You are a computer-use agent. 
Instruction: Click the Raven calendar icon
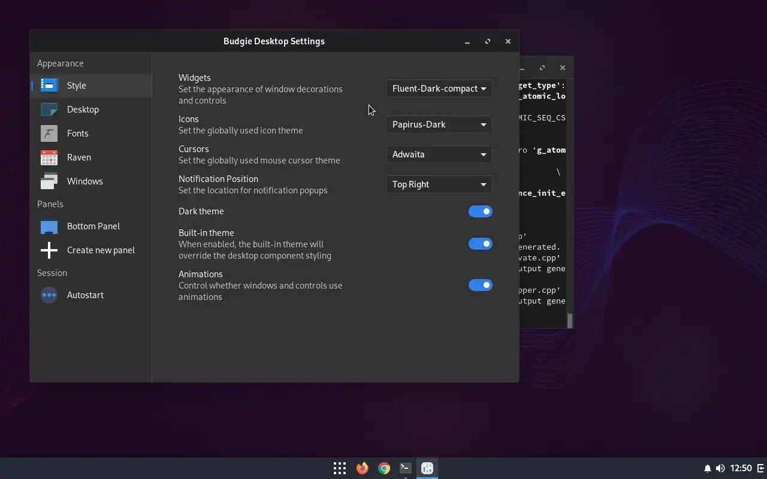pos(49,157)
